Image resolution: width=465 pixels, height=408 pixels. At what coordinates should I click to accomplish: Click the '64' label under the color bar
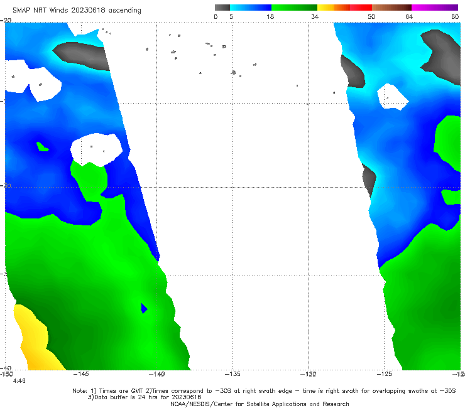click(x=409, y=16)
